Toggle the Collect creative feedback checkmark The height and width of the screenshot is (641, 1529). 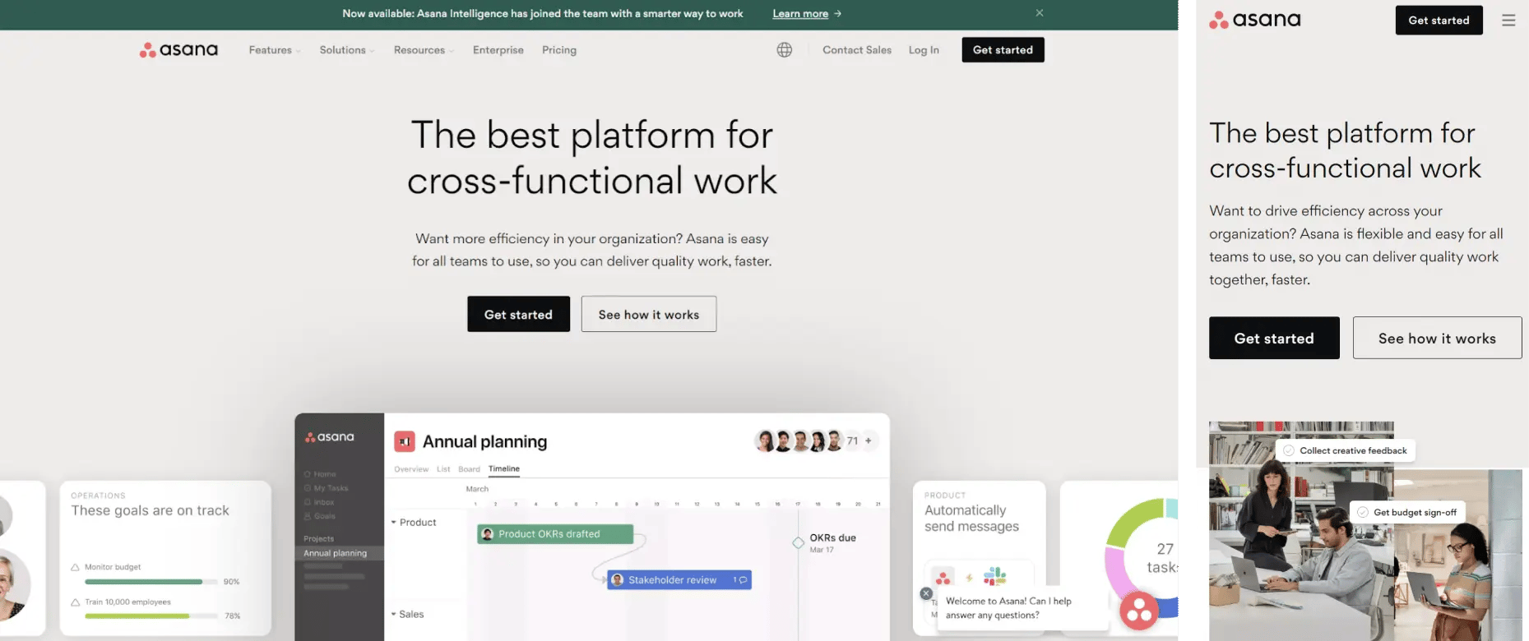point(1289,450)
